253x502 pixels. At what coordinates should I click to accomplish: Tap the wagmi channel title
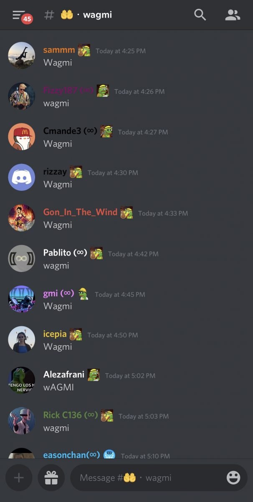(x=97, y=15)
